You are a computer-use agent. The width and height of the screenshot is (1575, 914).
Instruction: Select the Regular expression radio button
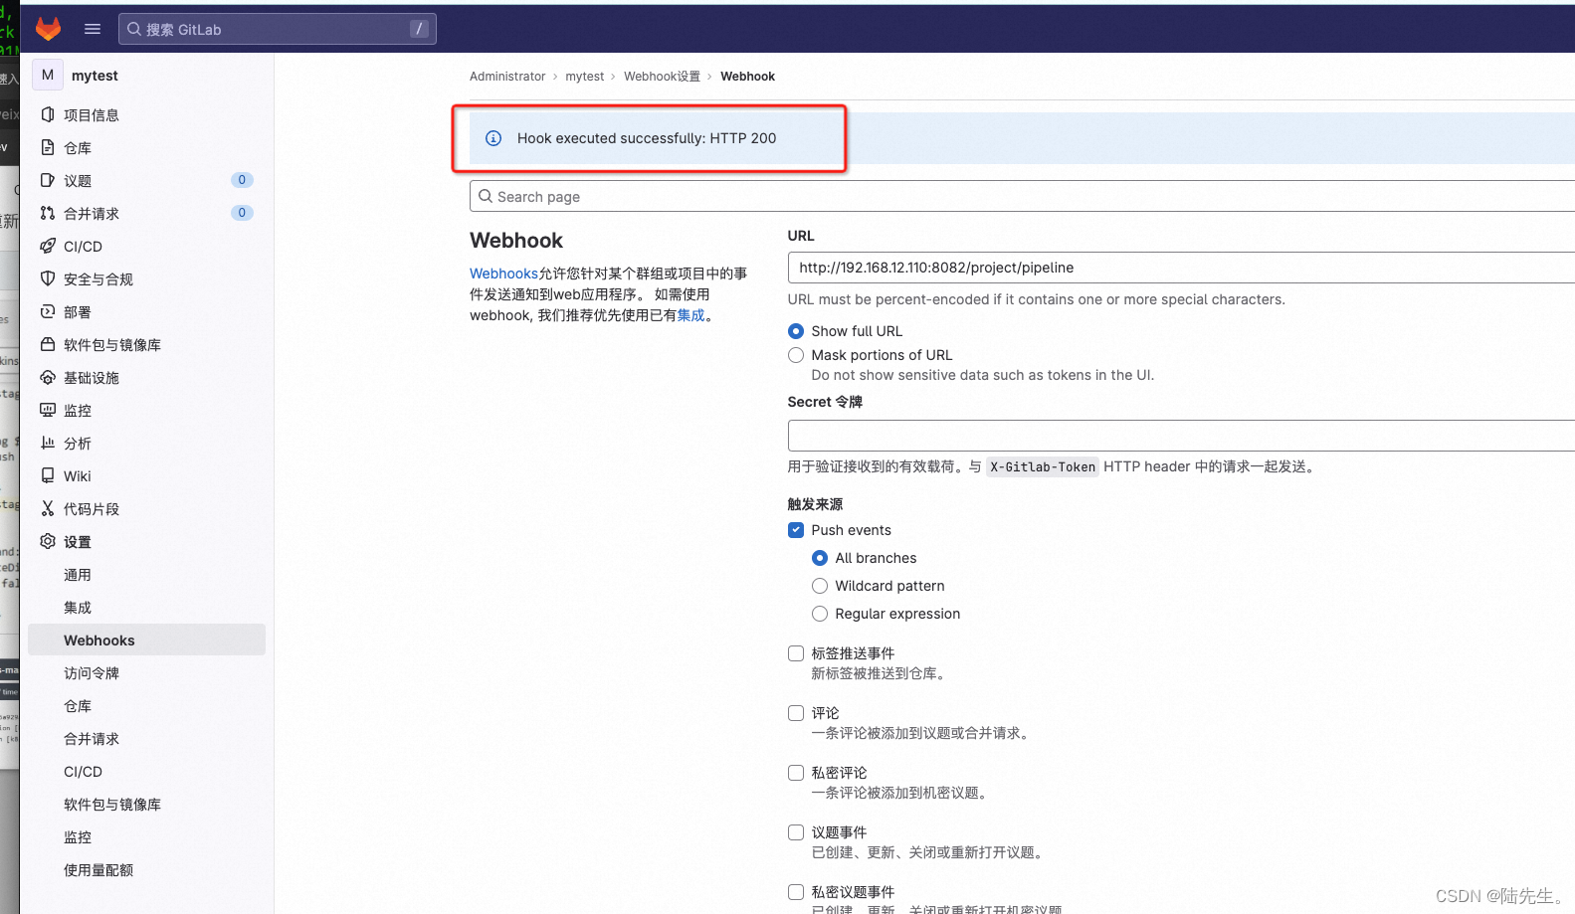coord(820,614)
